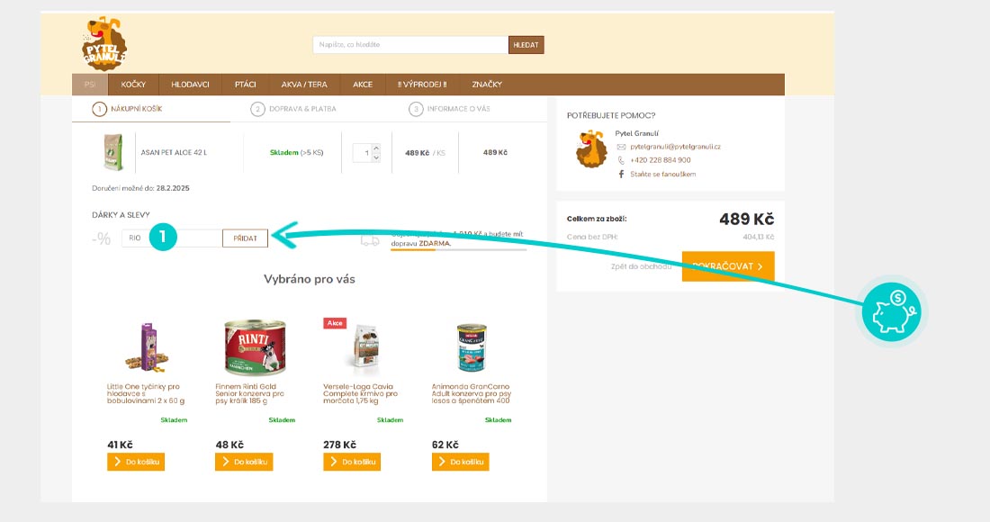Open the !! VÝPRODEJ !! menu item

click(422, 85)
